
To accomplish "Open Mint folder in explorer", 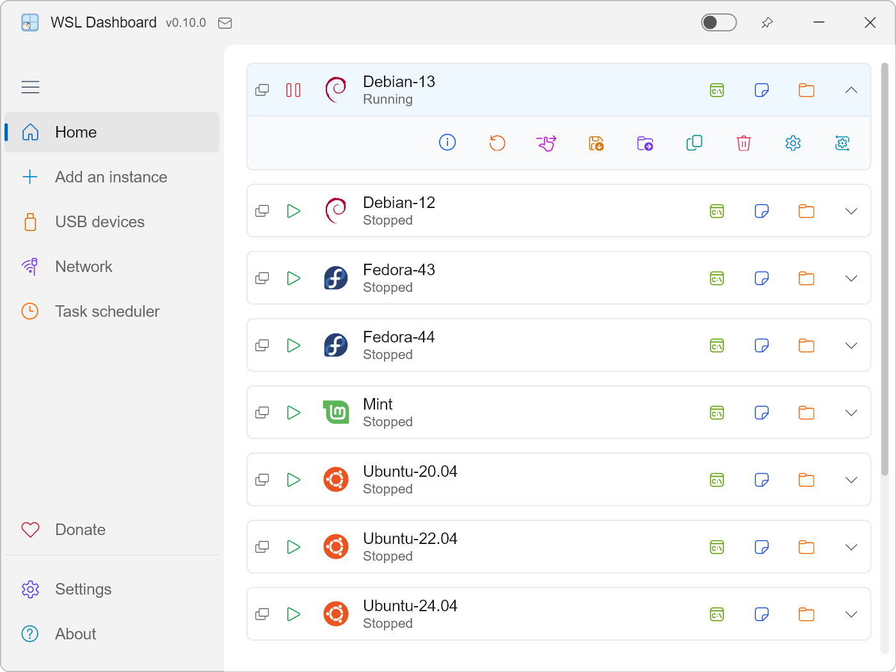I will click(806, 413).
